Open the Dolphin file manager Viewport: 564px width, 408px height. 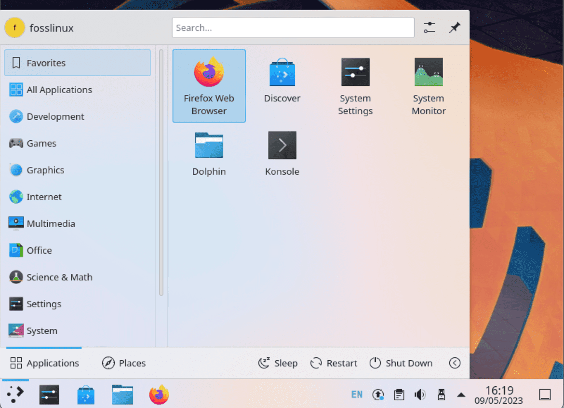[209, 152]
